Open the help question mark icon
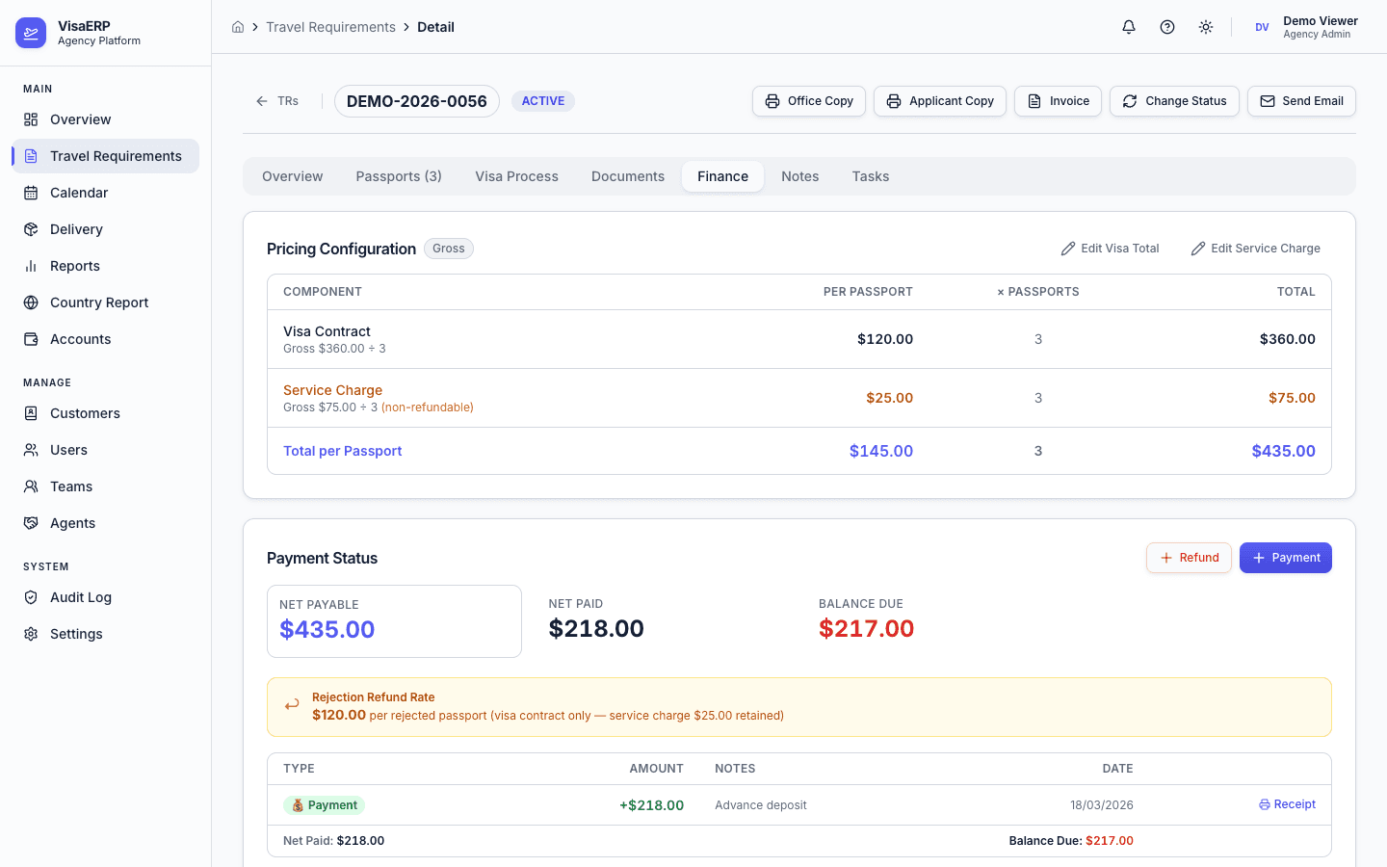 coord(1167,27)
